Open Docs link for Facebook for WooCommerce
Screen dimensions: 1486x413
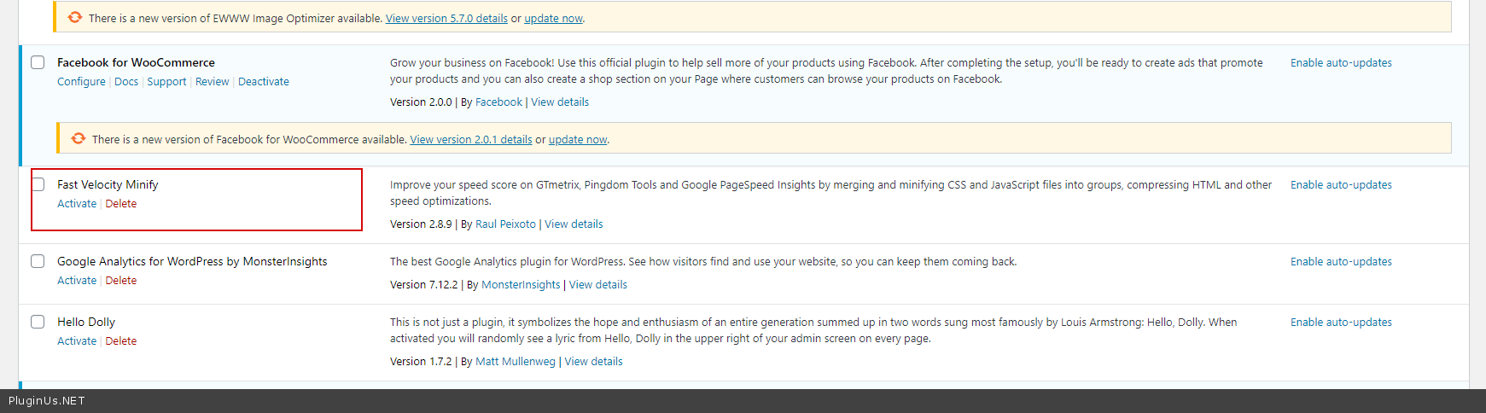tap(126, 82)
